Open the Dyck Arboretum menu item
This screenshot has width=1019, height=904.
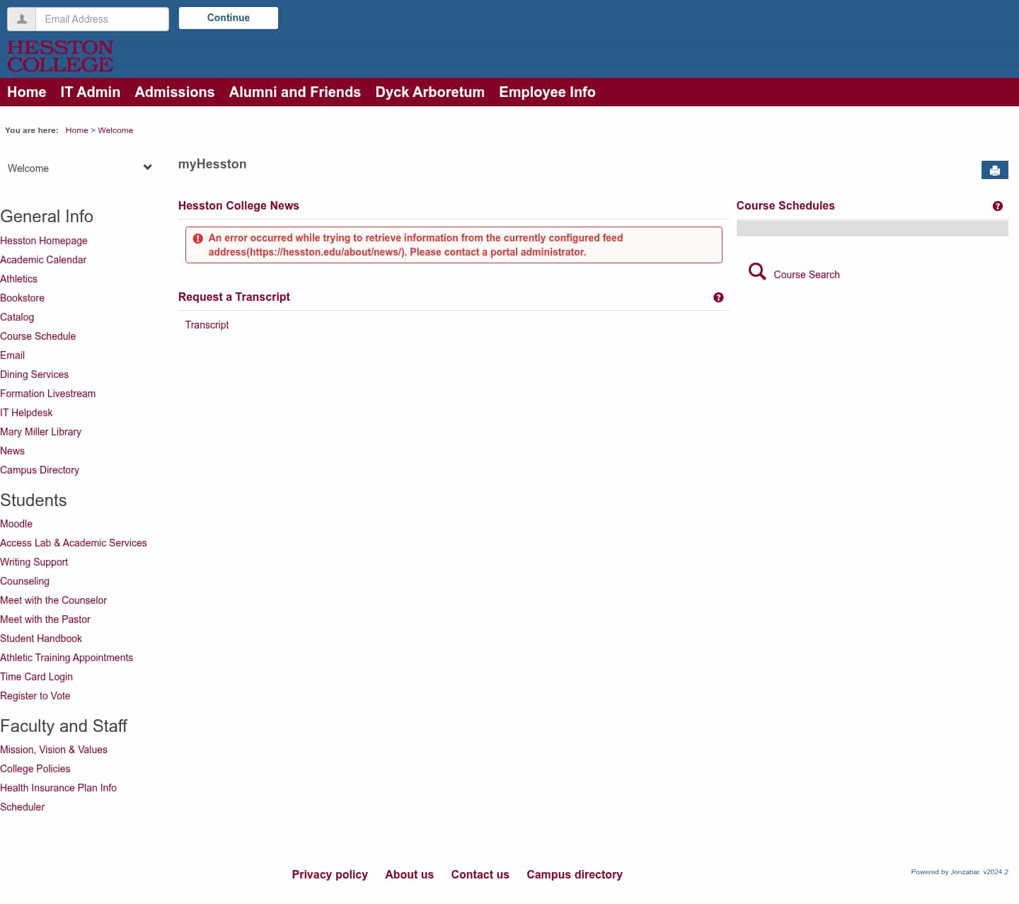tap(430, 92)
